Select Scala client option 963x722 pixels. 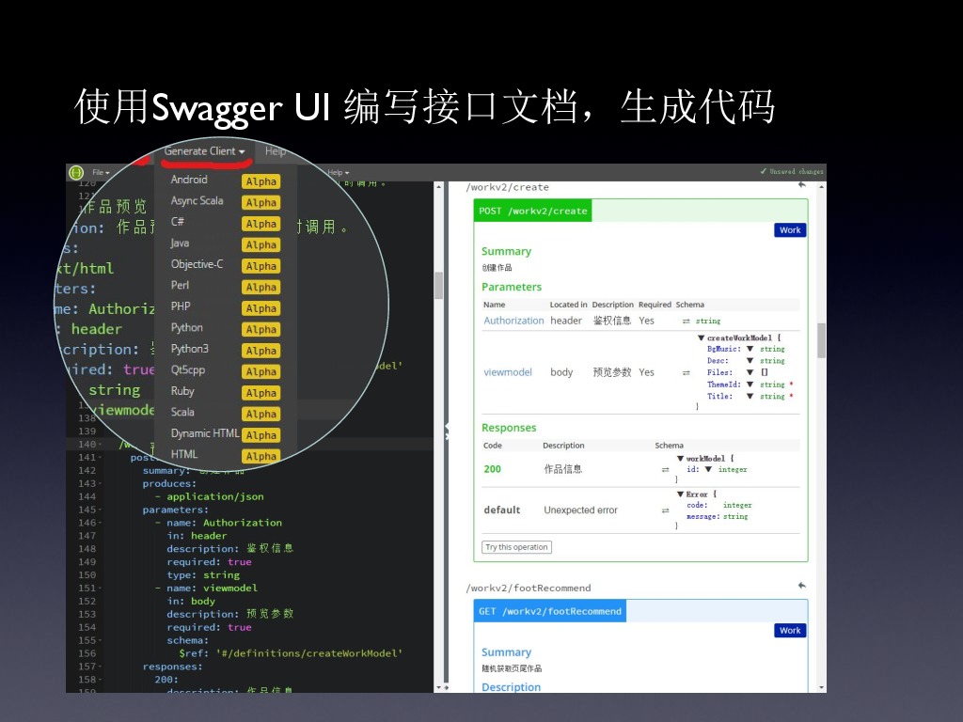click(182, 412)
